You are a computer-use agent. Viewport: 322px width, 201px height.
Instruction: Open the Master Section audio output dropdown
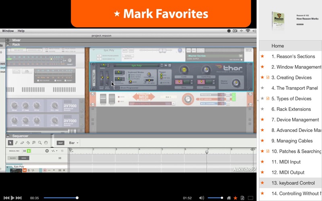click(x=240, y=56)
